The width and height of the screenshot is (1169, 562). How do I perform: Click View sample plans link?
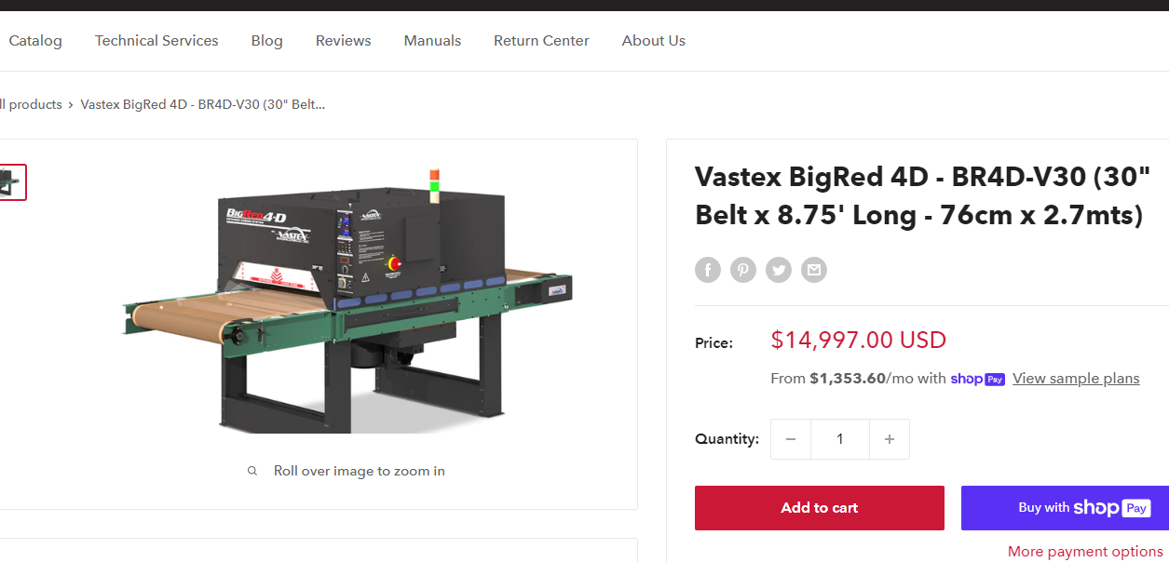(1076, 379)
